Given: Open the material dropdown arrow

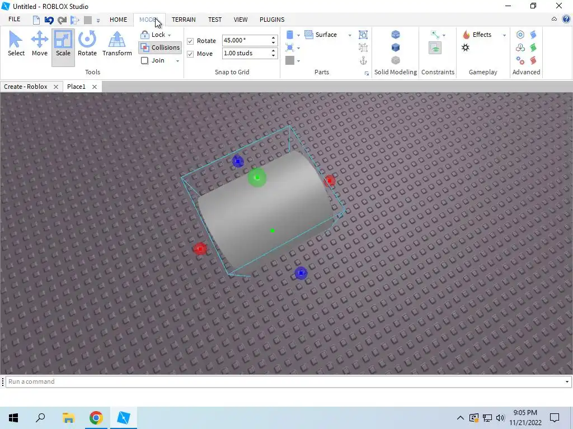Looking at the screenshot, I should tap(298, 48).
